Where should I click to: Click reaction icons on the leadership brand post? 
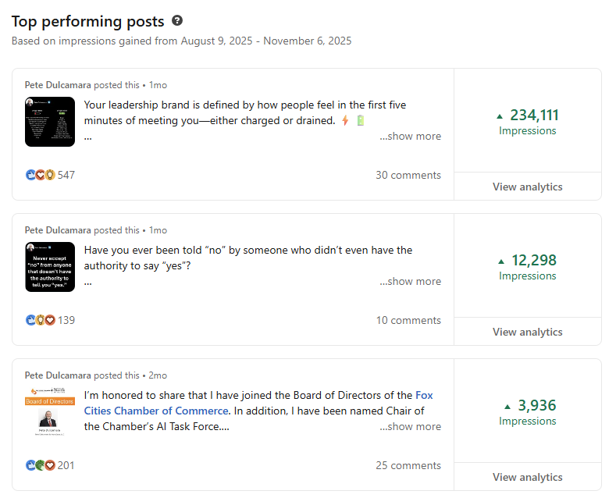point(41,175)
